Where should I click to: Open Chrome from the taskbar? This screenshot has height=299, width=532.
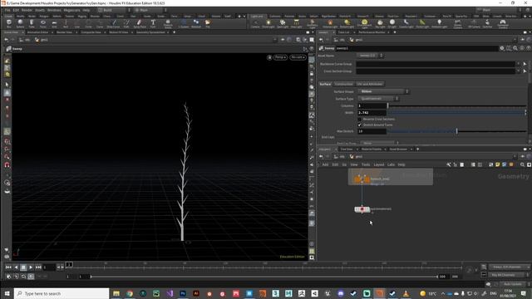130,293
